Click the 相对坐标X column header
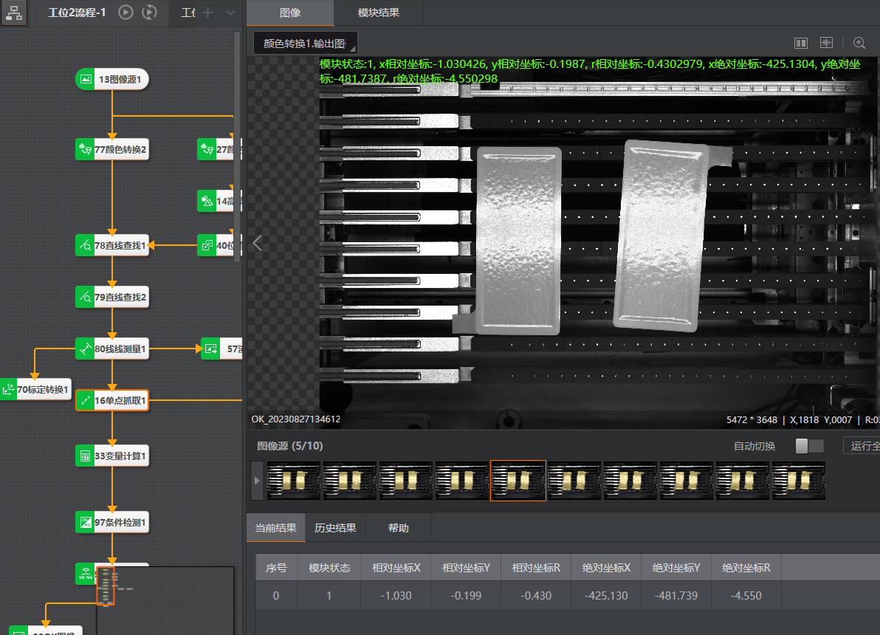Viewport: 880px width, 635px height. click(x=396, y=568)
